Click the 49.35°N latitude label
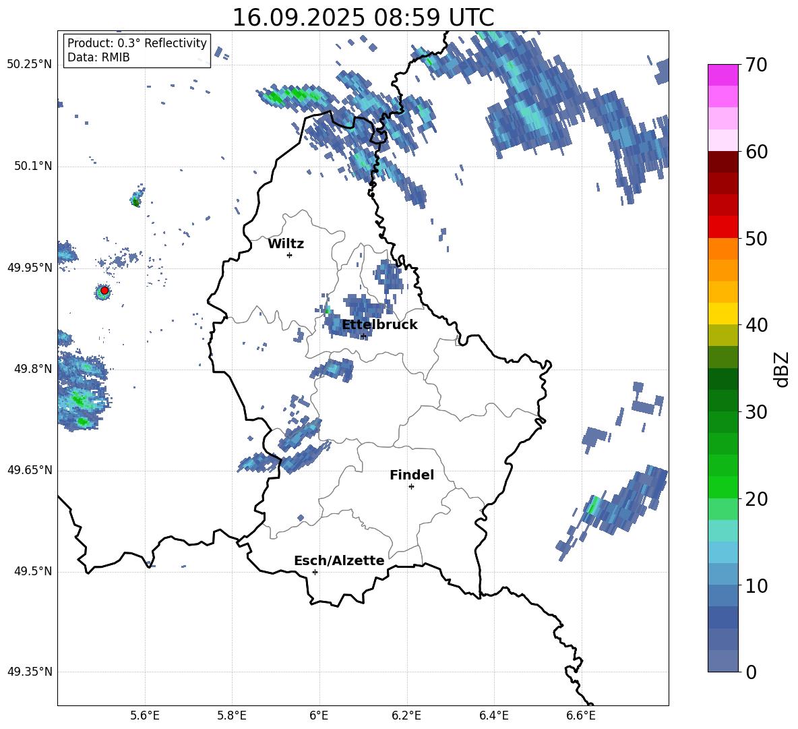Screen dimensions: 798x729 30,672
